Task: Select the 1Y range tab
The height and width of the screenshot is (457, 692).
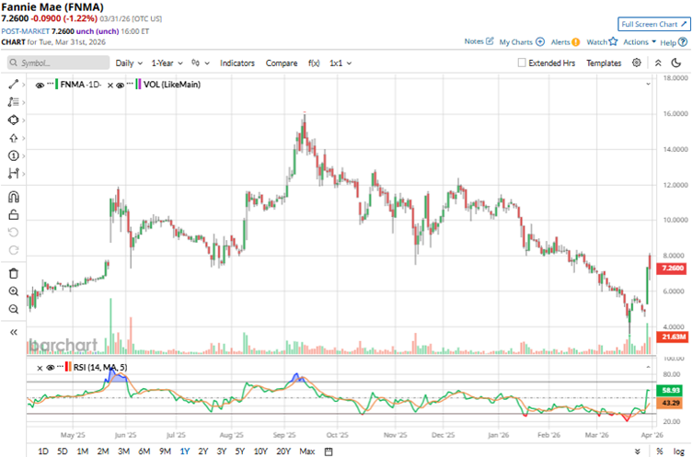Action: (x=185, y=451)
